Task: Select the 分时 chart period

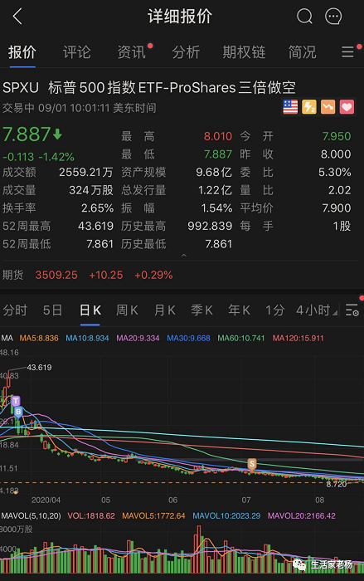Action: [x=15, y=310]
